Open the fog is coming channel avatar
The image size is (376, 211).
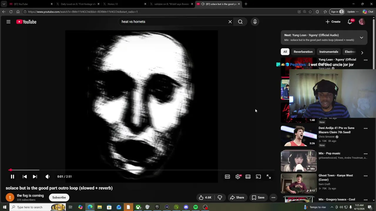[x=10, y=198]
